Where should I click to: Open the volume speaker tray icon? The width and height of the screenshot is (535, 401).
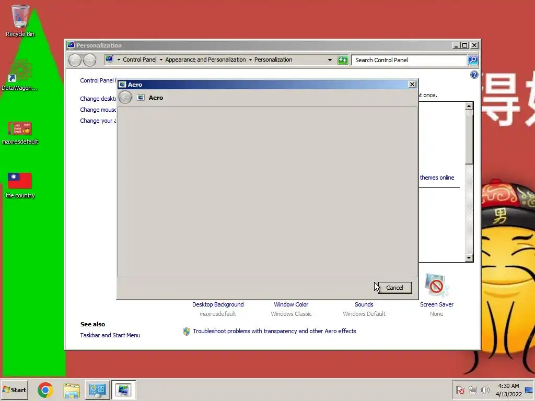pyautogui.click(x=485, y=390)
